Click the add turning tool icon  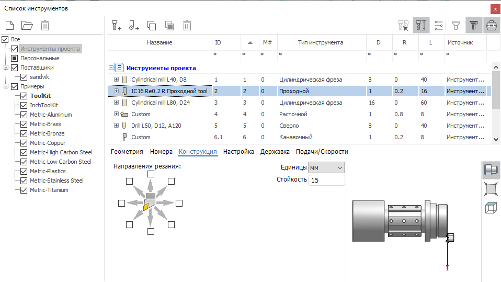(134, 25)
